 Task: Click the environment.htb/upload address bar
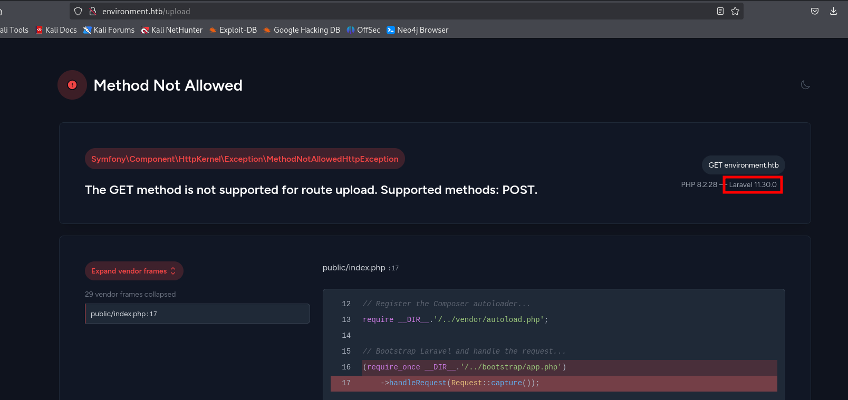pos(369,11)
